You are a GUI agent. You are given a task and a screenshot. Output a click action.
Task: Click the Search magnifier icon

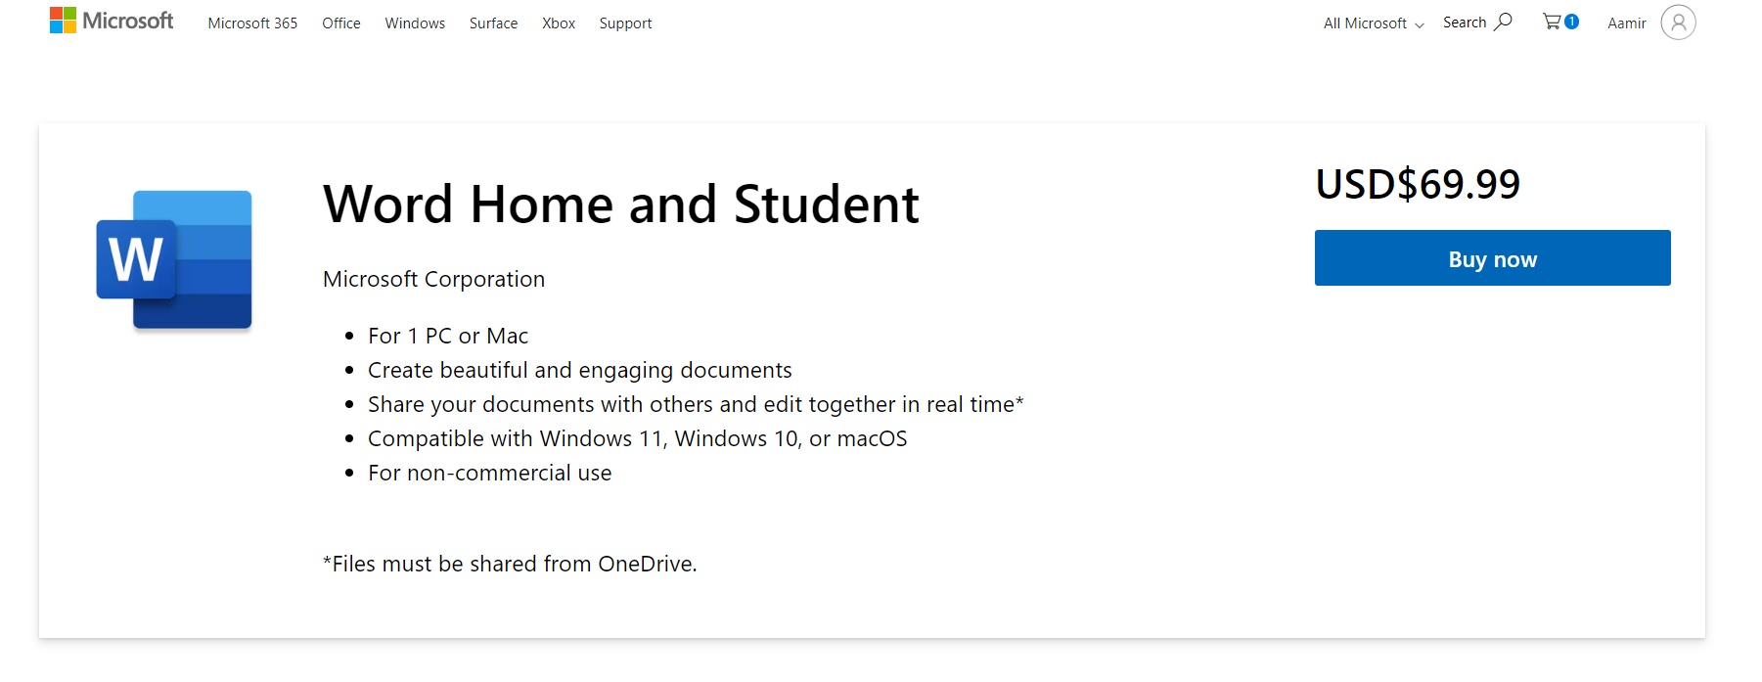coord(1504,22)
